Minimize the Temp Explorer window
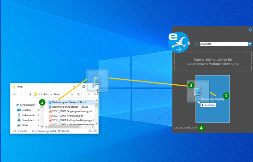The image size is (253, 162). pyautogui.click(x=74, y=87)
